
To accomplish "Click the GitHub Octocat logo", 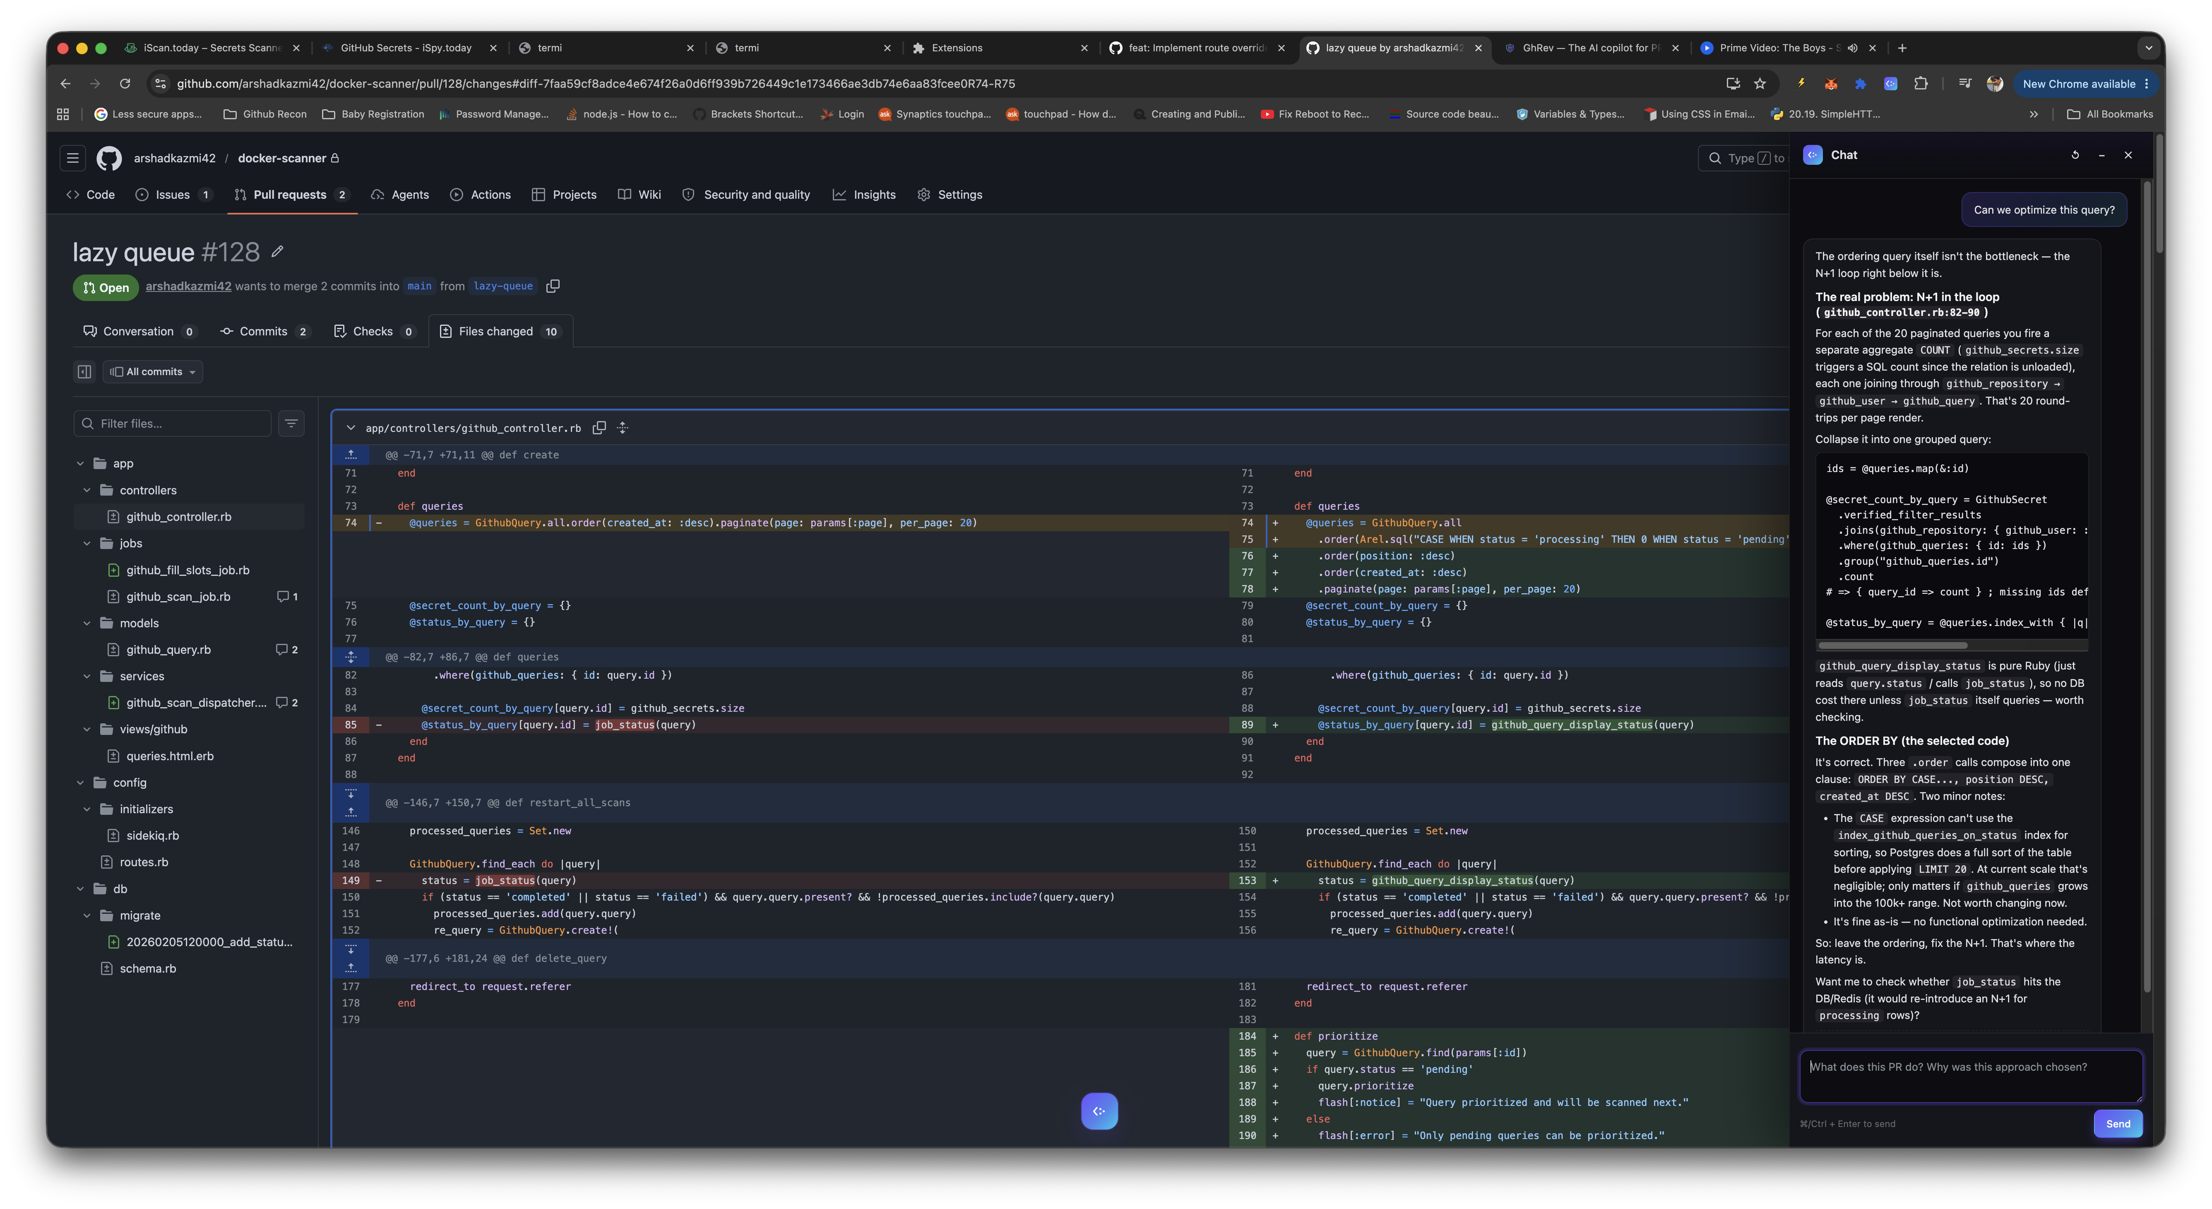I will (109, 158).
